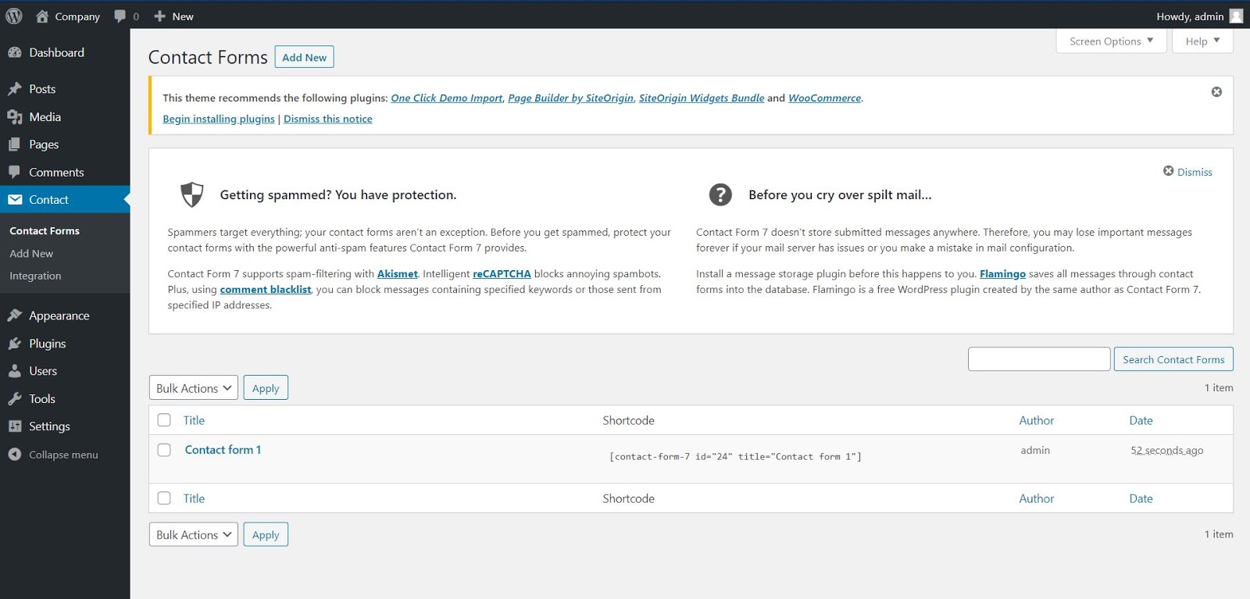This screenshot has height=599, width=1250.
Task: Open the comments bubble icon in admin bar
Action: click(x=120, y=16)
